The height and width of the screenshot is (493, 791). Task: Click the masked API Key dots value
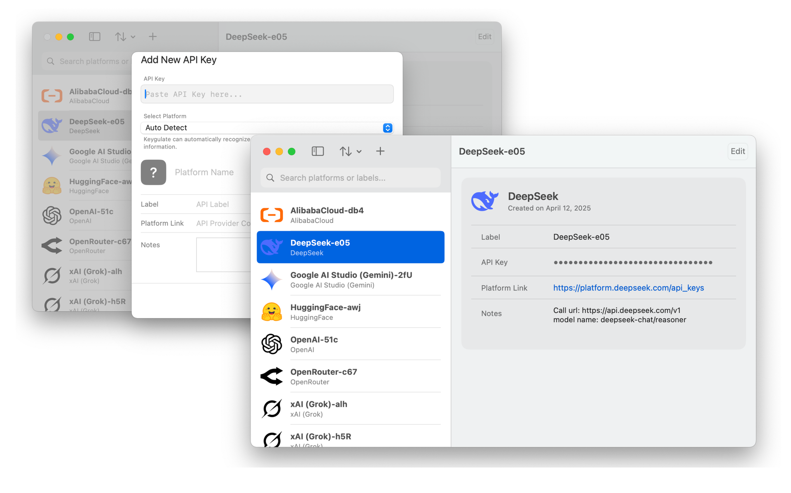point(633,263)
